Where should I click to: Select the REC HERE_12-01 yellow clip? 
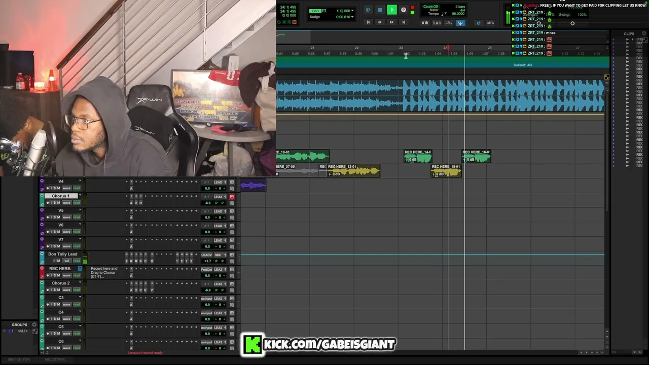tap(353, 171)
